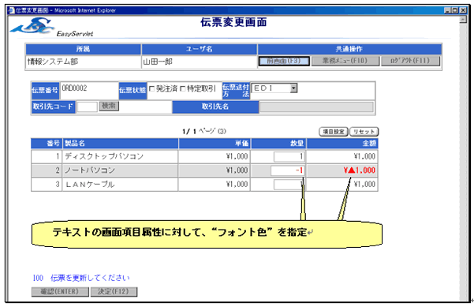Maximize the Internet Explorer window
Screen dimensions: 474x307
(455, 10)
